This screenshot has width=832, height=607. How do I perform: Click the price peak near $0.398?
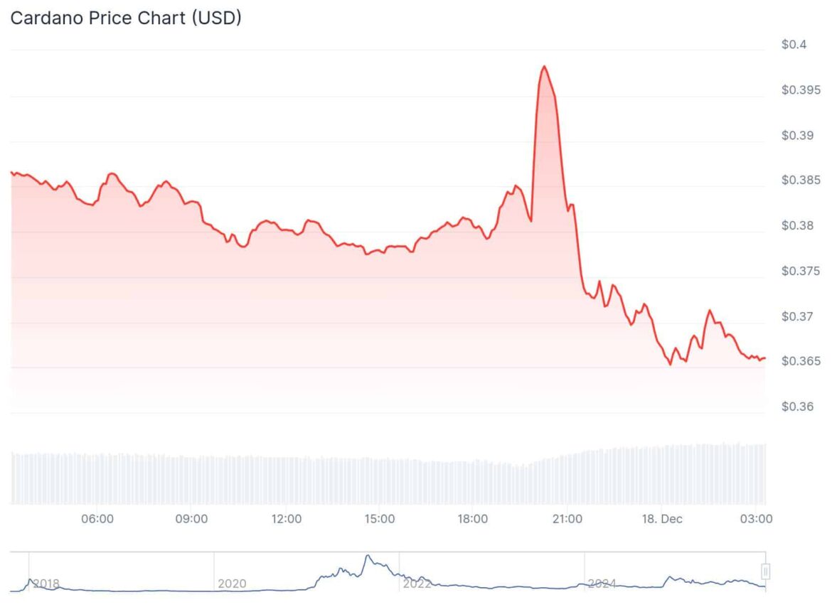(544, 67)
